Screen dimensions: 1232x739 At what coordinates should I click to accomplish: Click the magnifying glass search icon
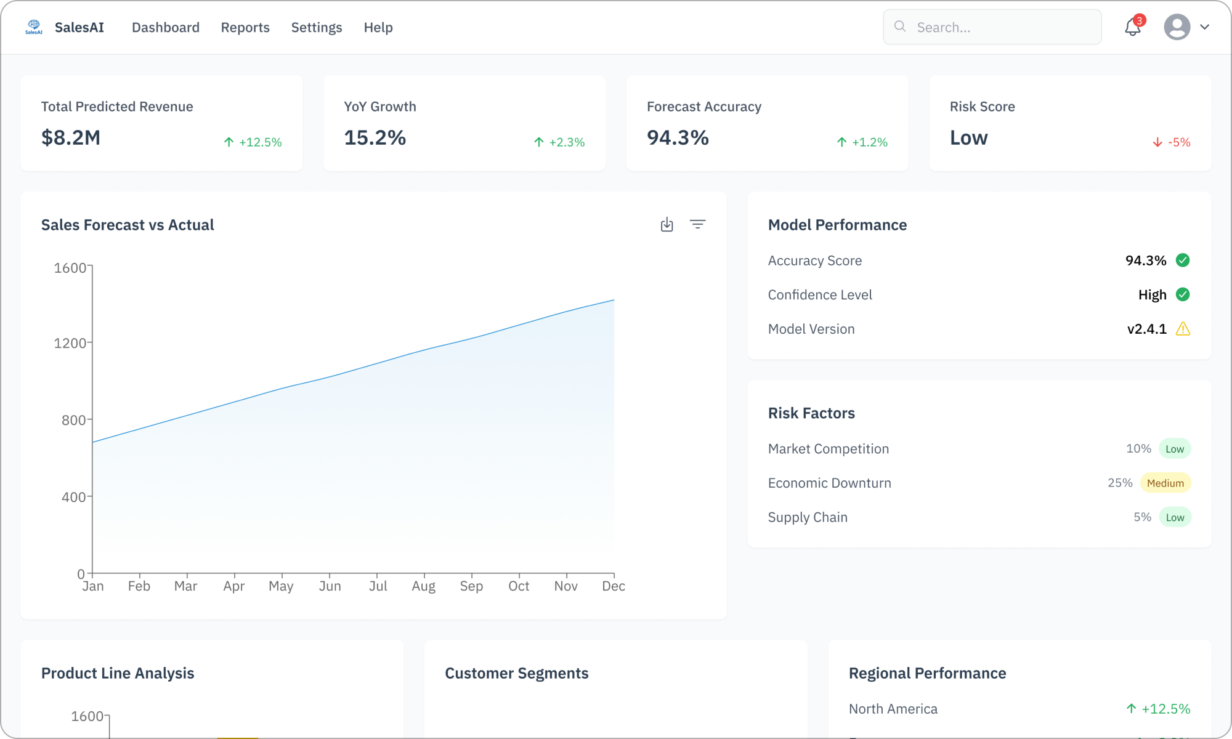tap(900, 26)
